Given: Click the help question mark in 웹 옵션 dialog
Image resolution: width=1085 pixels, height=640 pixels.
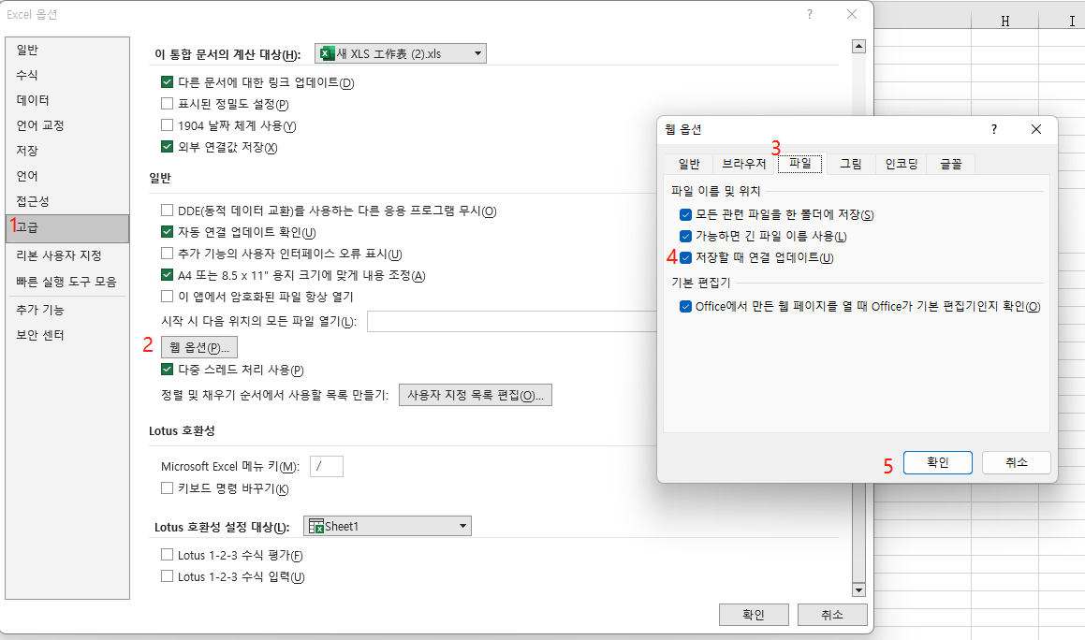Looking at the screenshot, I should 992,129.
